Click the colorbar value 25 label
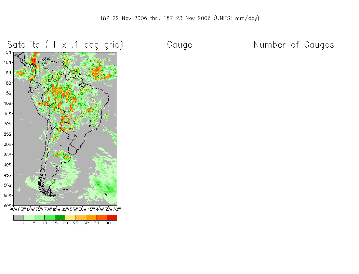The image size is (359, 274). coord(76,223)
